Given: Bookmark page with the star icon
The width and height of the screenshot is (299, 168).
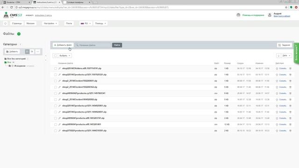Looking at the screenshot, I should click(x=286, y=7).
